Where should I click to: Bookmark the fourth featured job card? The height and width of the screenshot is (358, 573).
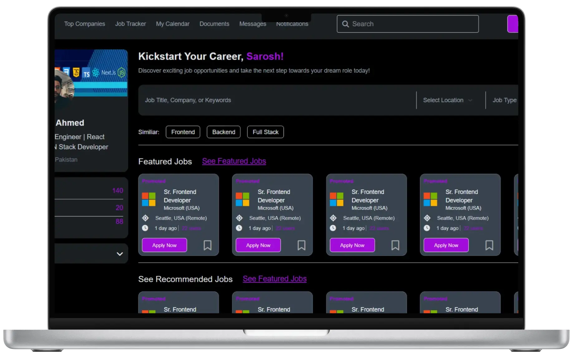point(489,246)
